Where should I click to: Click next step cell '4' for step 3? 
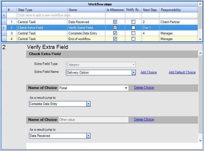tap(151, 33)
